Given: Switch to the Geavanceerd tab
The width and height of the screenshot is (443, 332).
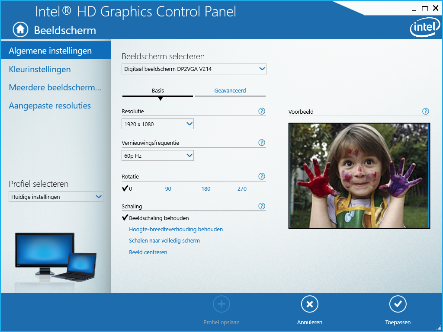Looking at the screenshot, I should click(x=230, y=92).
